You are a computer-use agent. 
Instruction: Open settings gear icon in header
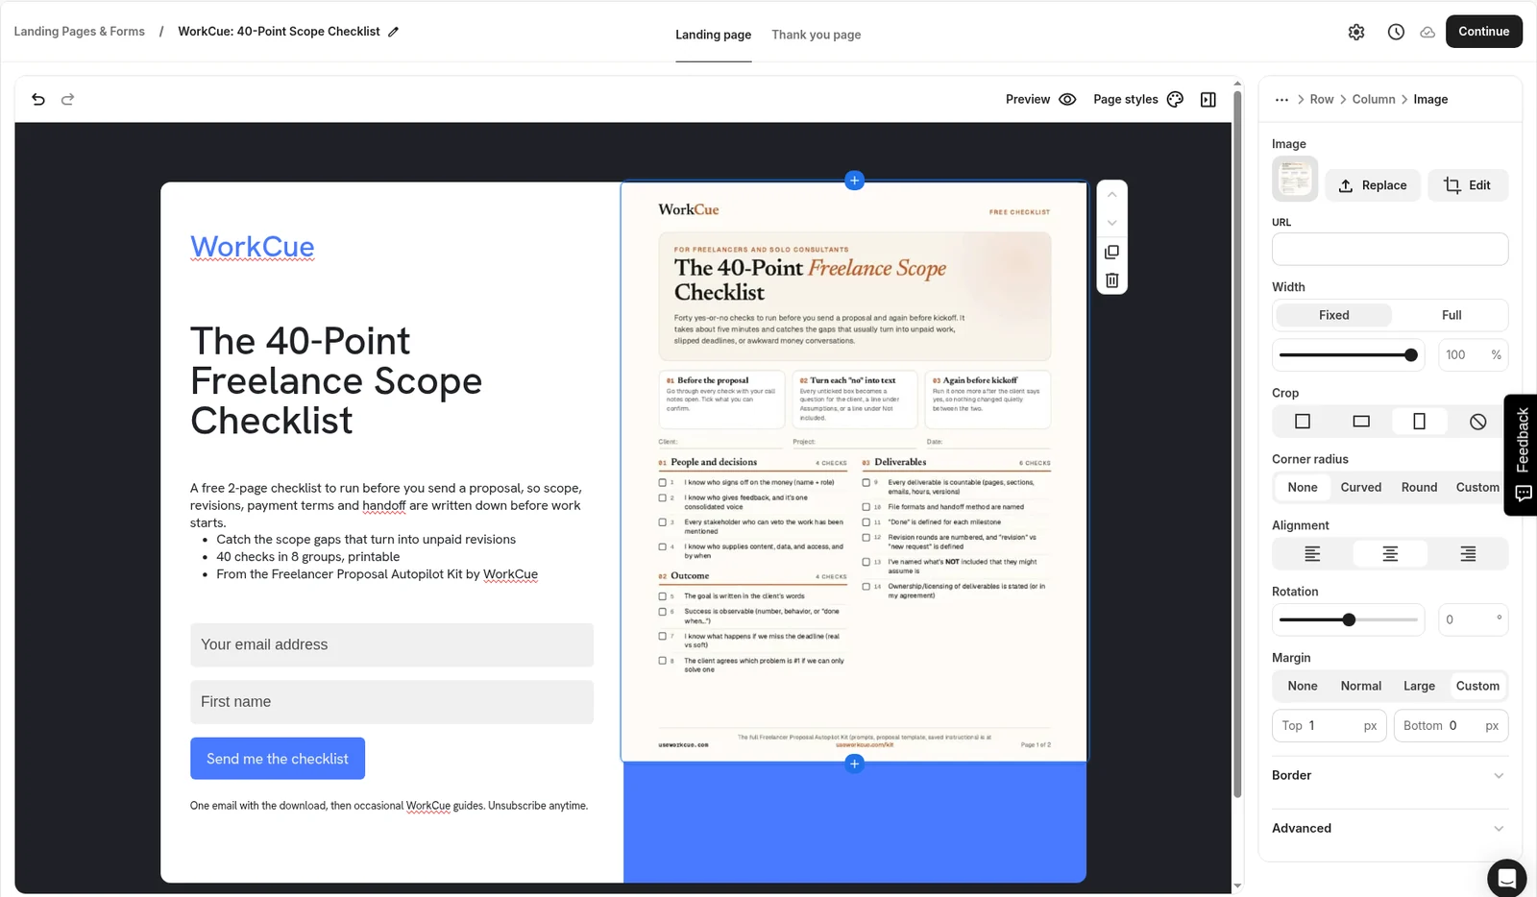tap(1356, 32)
